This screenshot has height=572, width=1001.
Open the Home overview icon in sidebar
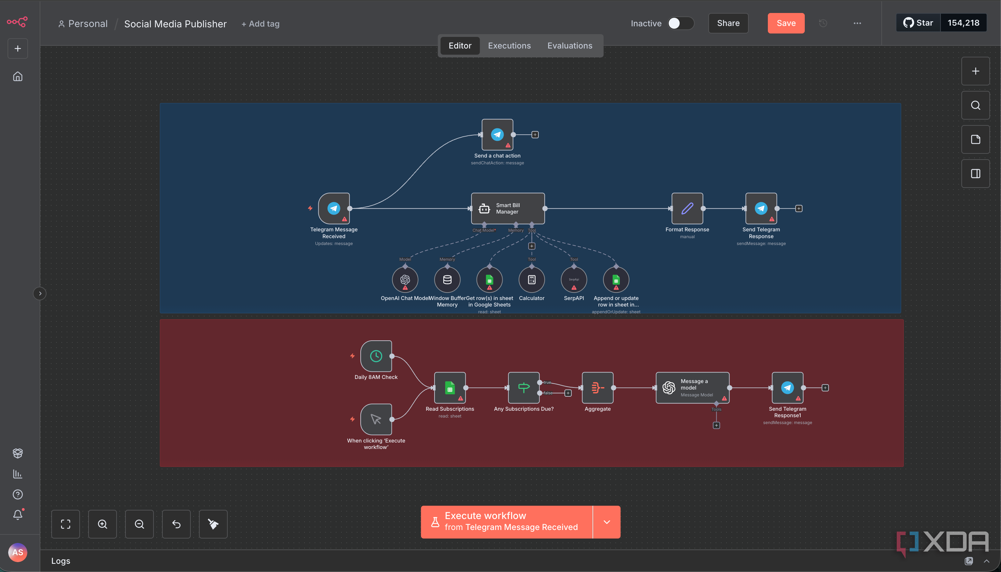(x=18, y=76)
